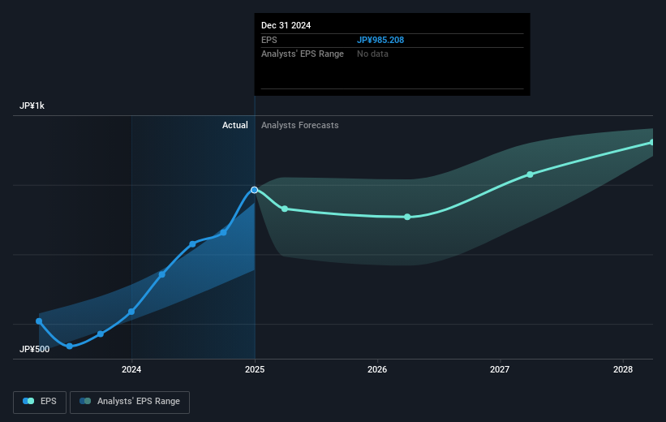This screenshot has height=422, width=666.
Task: Toggle the EPS legend series
Action: (40, 402)
